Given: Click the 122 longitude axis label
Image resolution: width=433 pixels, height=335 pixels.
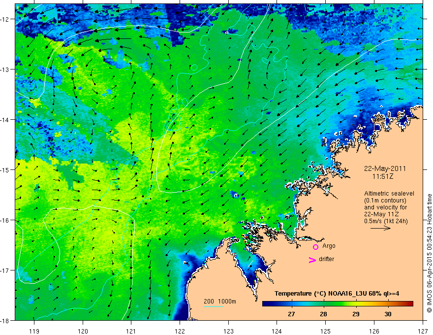Looking at the screenshot, I should pos(180,331).
